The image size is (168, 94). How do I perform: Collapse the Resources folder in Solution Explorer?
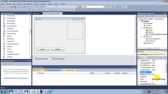click(141, 28)
